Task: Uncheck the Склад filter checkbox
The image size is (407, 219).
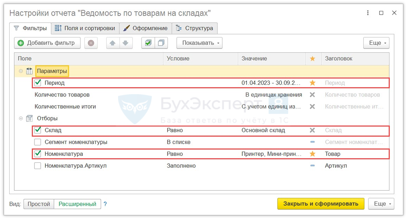Action: tap(38, 130)
